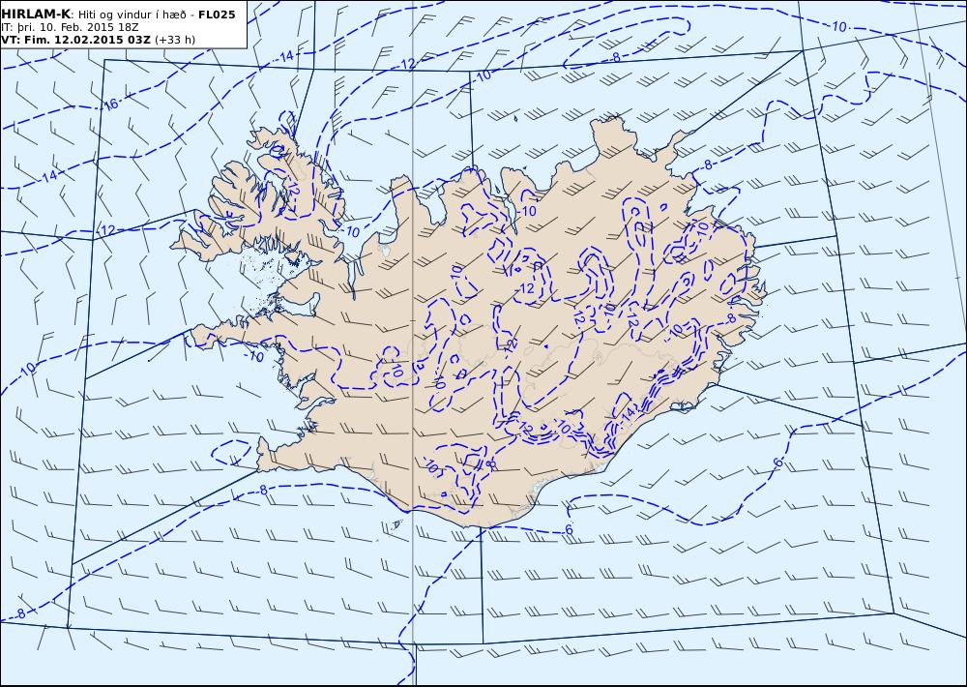Click the -16 isotherm contour label
This screenshot has width=967, height=687.
tap(109, 105)
